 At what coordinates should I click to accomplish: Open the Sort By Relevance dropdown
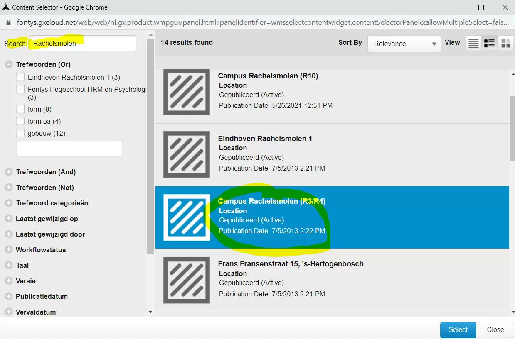coord(404,44)
